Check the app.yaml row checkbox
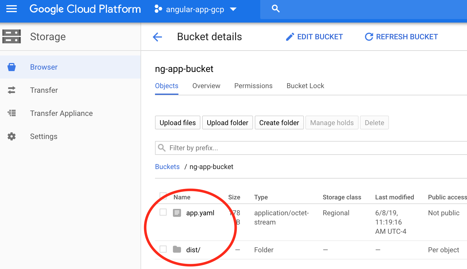The height and width of the screenshot is (269, 467). (x=163, y=212)
